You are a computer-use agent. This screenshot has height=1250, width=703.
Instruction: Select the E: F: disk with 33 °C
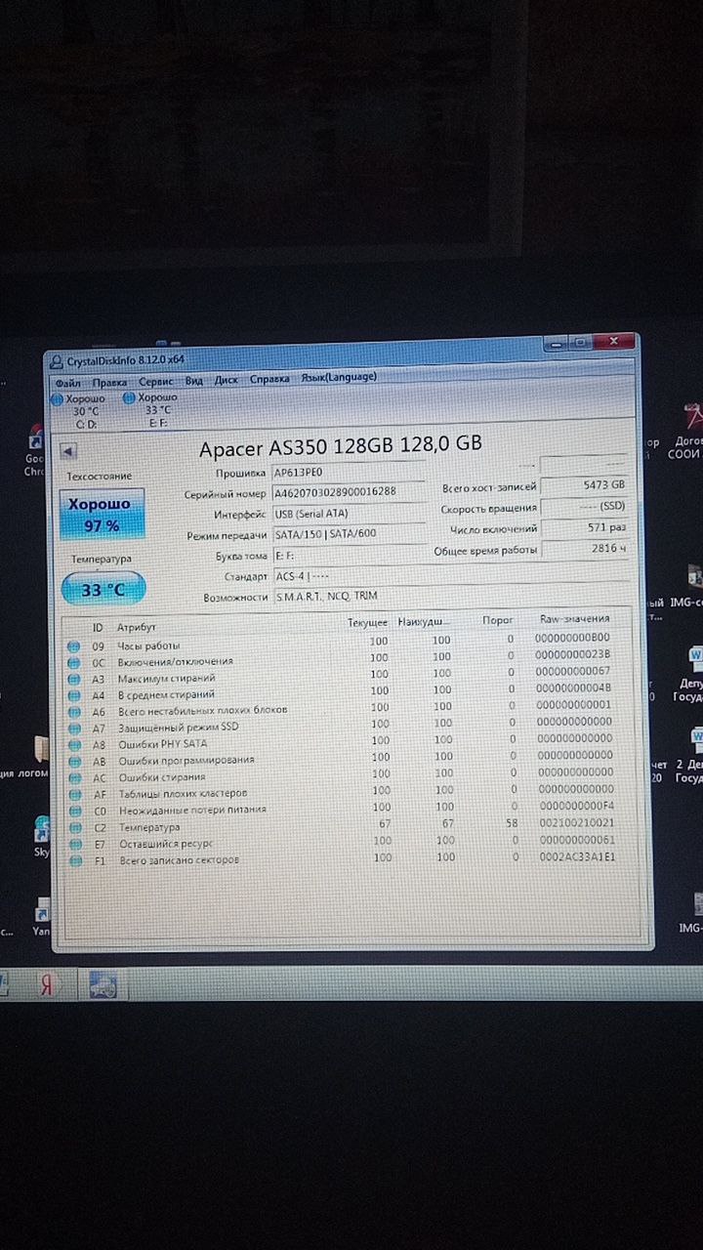[x=150, y=410]
